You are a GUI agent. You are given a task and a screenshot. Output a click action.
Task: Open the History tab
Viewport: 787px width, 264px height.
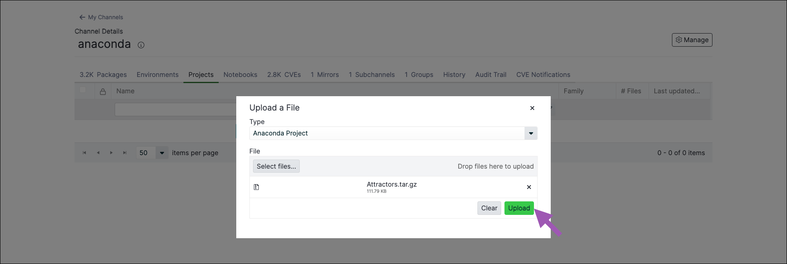point(454,74)
